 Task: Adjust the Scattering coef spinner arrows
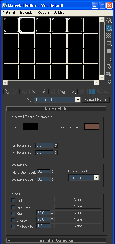point(52,179)
